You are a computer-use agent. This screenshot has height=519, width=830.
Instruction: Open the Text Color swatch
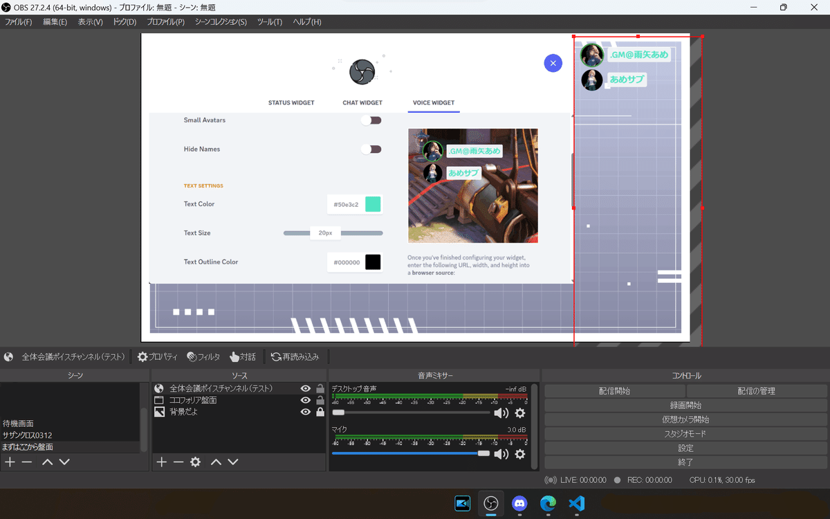pos(373,204)
